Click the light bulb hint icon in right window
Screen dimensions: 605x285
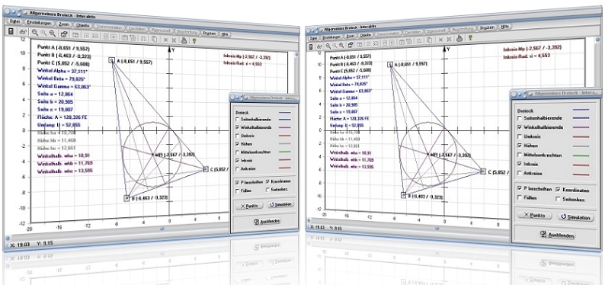tap(470, 38)
